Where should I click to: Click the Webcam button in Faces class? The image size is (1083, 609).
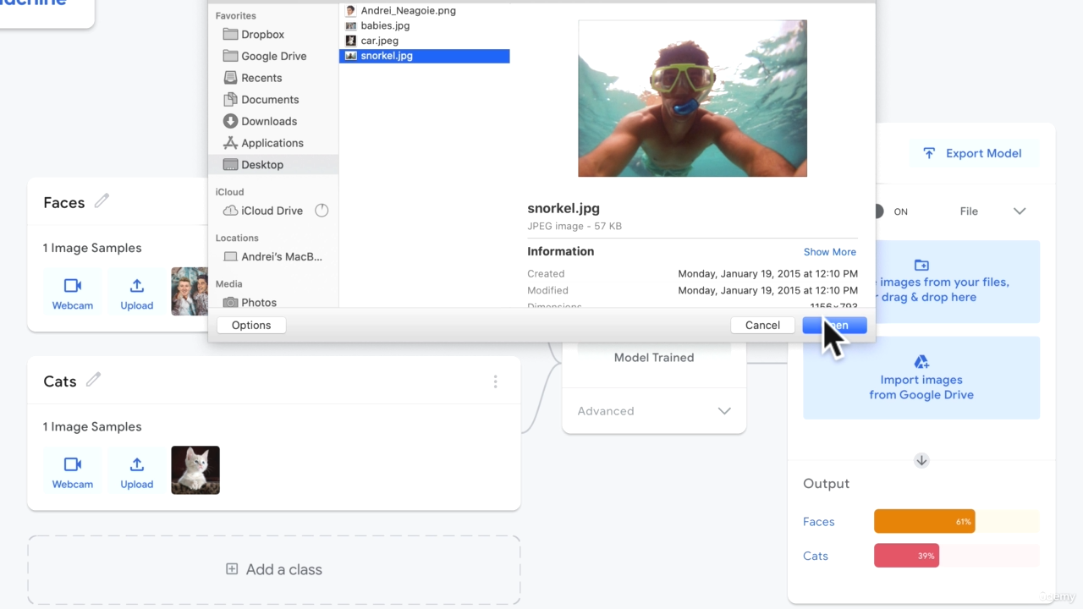click(73, 293)
